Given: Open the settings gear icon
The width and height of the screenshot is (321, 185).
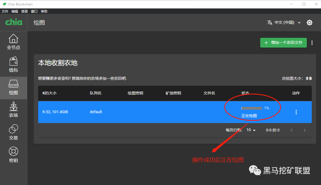Looking at the screenshot, I should pos(309,22).
